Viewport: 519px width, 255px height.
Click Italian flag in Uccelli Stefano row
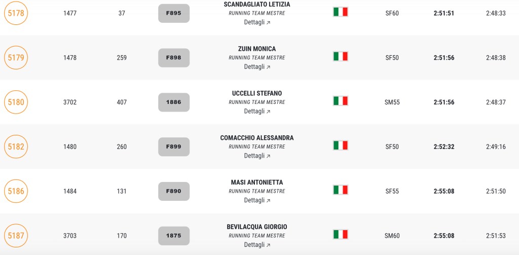tap(340, 101)
